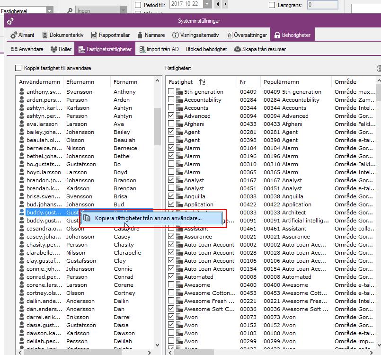Toggle the Koppla fastighet till användare checkbox
This screenshot has height=355, width=381.
pos(18,68)
